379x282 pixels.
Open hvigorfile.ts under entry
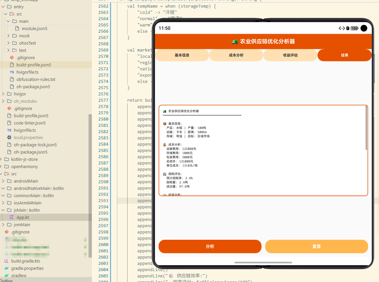tap(27, 72)
